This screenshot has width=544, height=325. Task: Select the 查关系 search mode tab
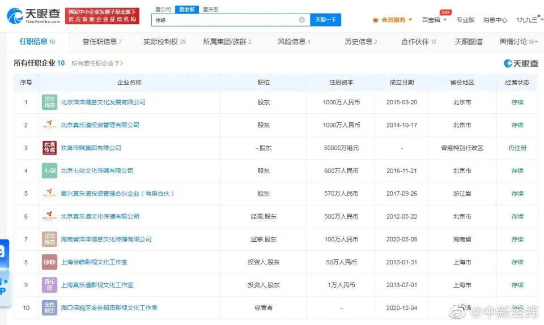(x=210, y=10)
